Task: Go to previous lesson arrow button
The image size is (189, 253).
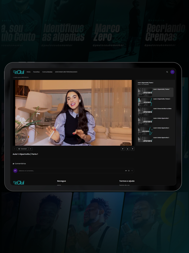Action: (15, 149)
